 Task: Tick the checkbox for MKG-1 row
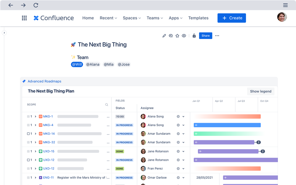click(x=28, y=117)
